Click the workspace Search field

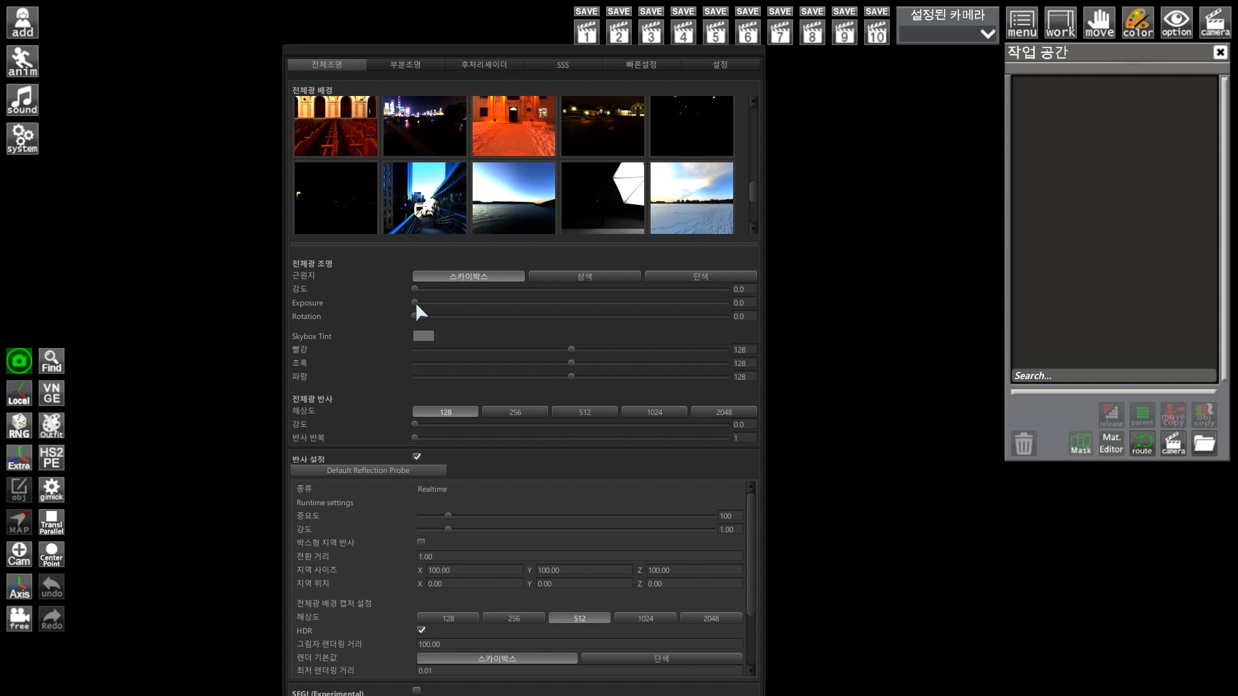click(x=1114, y=376)
